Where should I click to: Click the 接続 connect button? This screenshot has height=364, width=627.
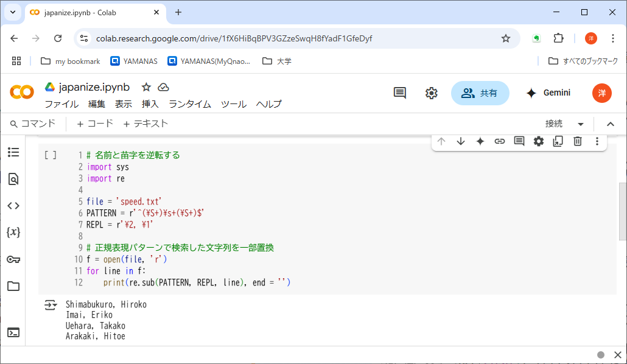[x=554, y=124]
